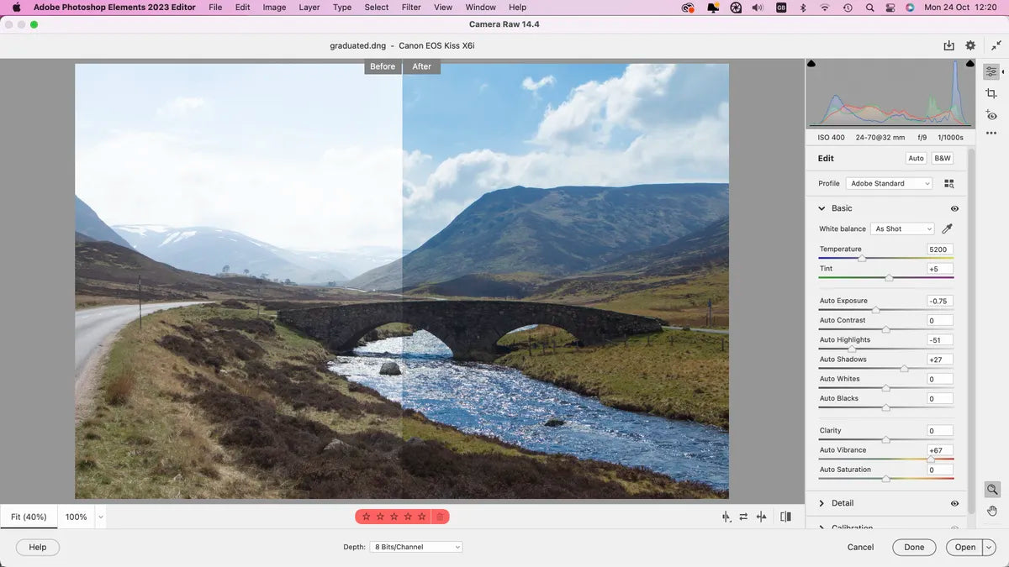Viewport: 1009px width, 567px height.
Task: Open the Layer menu
Action: (x=309, y=8)
